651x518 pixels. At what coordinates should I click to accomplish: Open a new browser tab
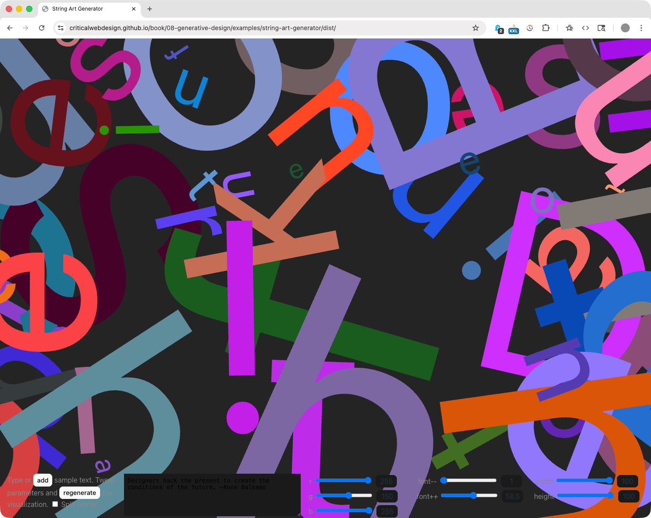pos(150,9)
